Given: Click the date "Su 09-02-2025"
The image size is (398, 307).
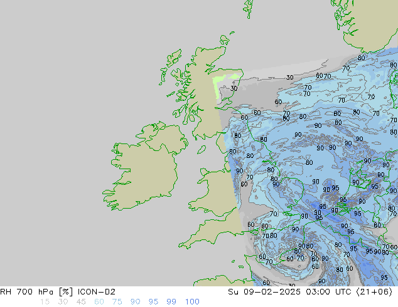Looking at the screenshot, I should (264, 292).
